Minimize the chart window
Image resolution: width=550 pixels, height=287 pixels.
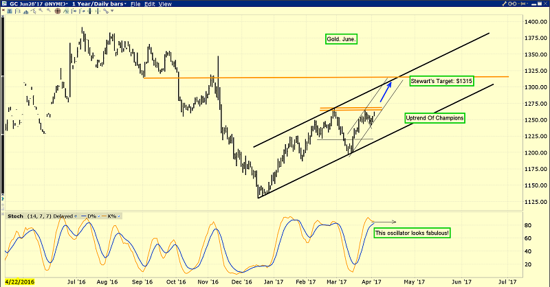point(534,5)
